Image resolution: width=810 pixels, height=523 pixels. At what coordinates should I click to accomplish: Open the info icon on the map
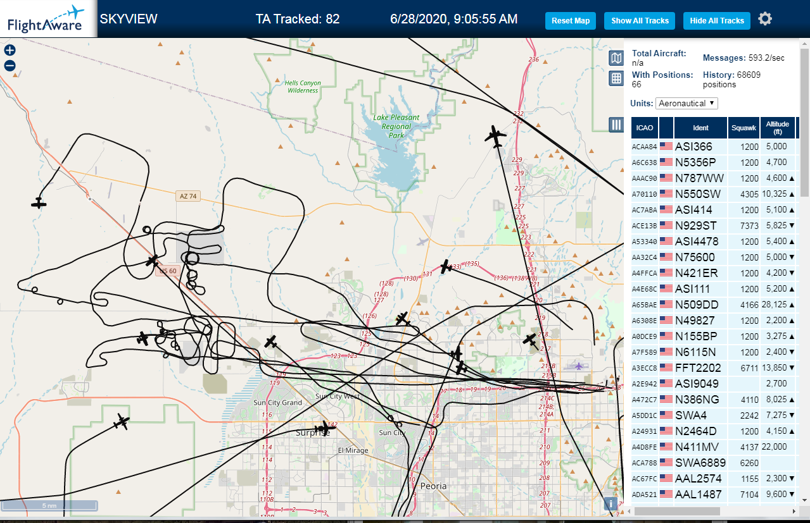tap(611, 503)
